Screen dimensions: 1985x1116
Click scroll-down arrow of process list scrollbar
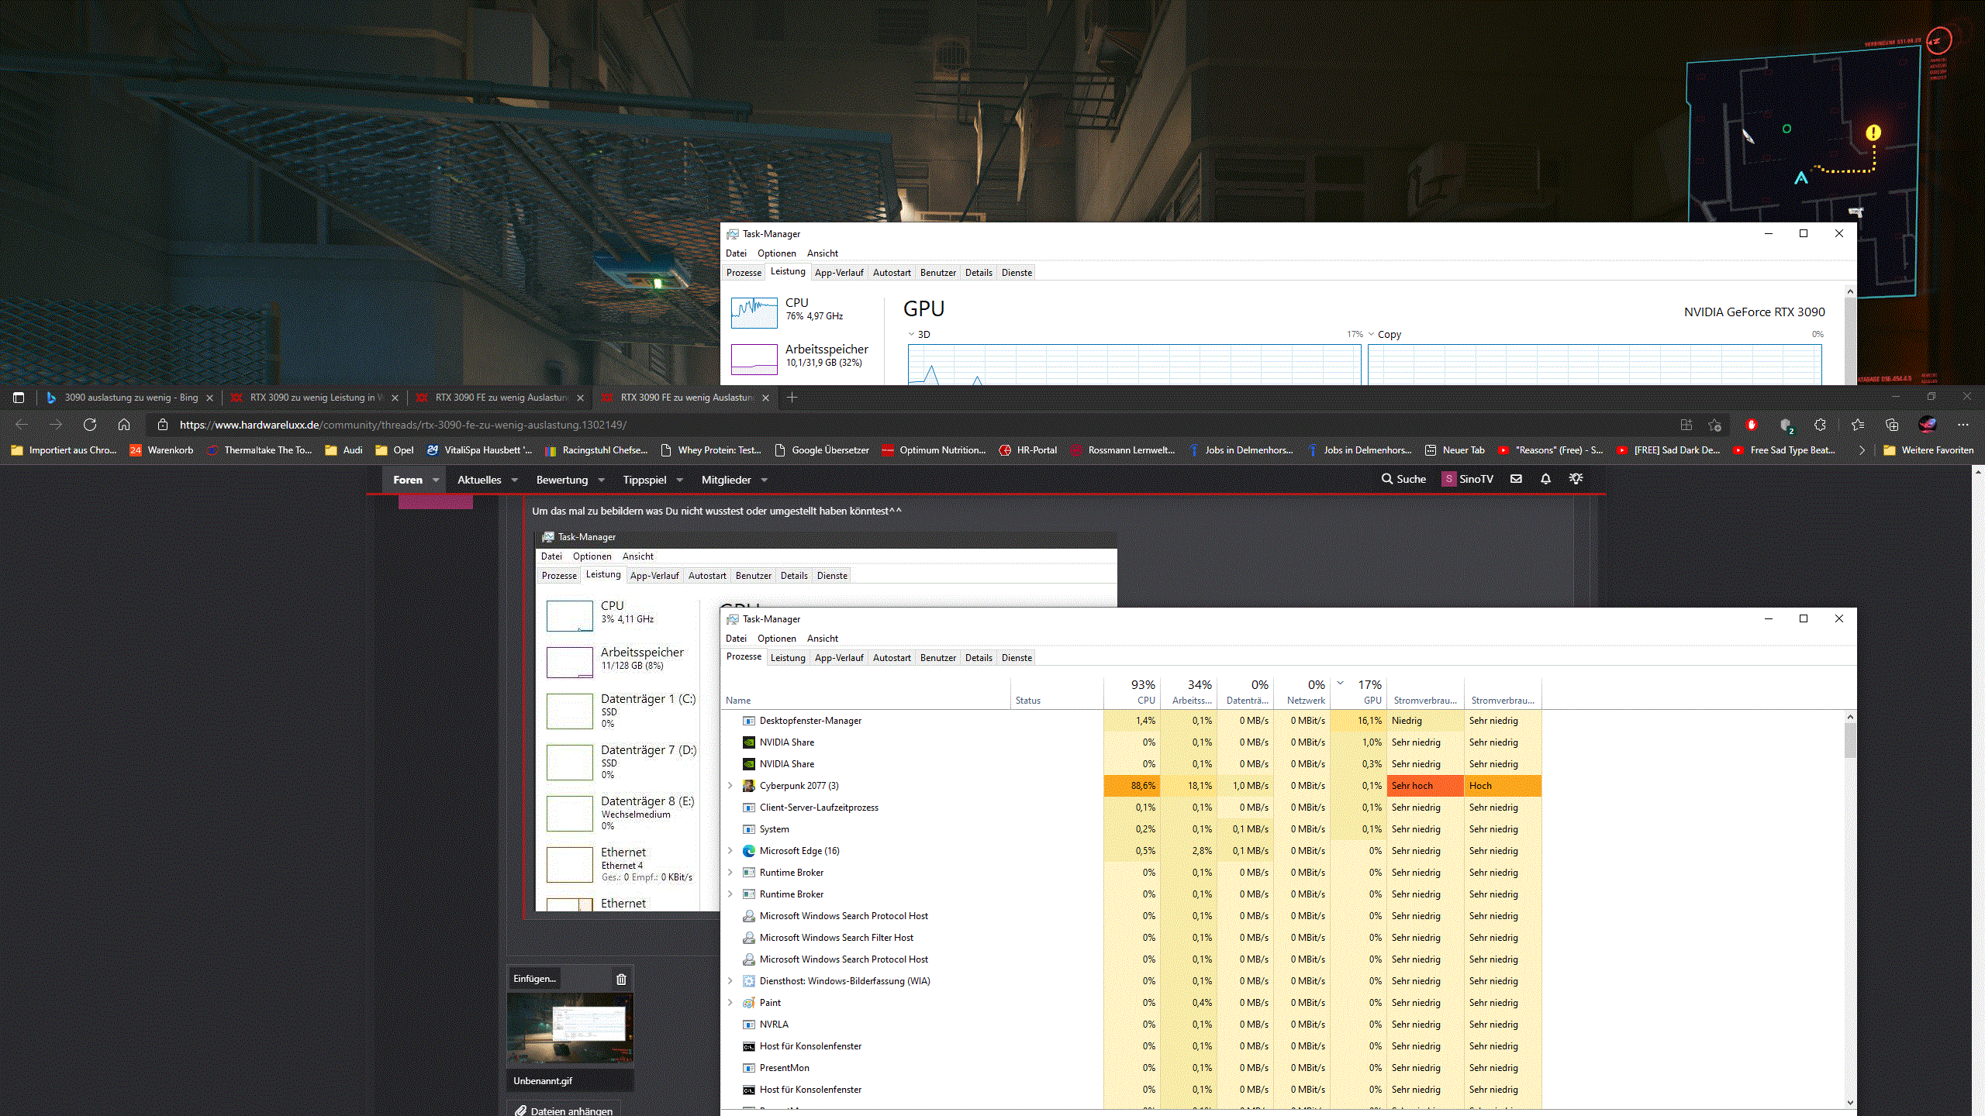1850,1102
